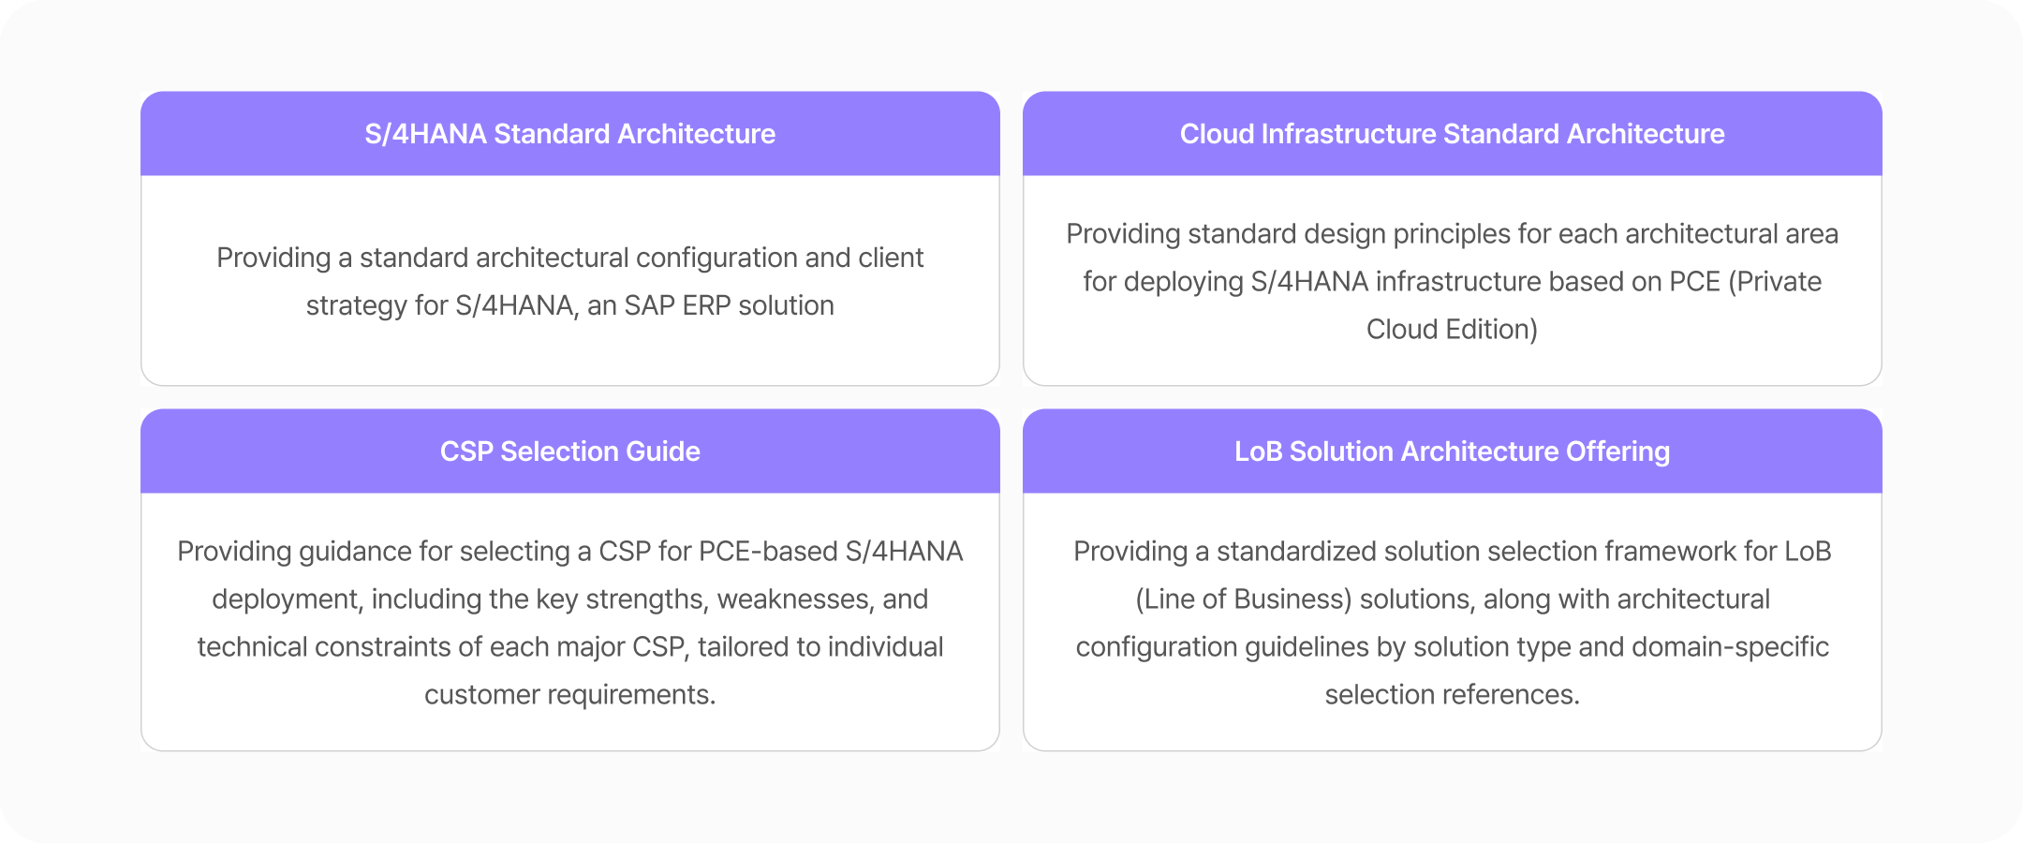The image size is (2023, 843).
Task: Click the line 'Providing standard design principles' text
Action: (1452, 234)
